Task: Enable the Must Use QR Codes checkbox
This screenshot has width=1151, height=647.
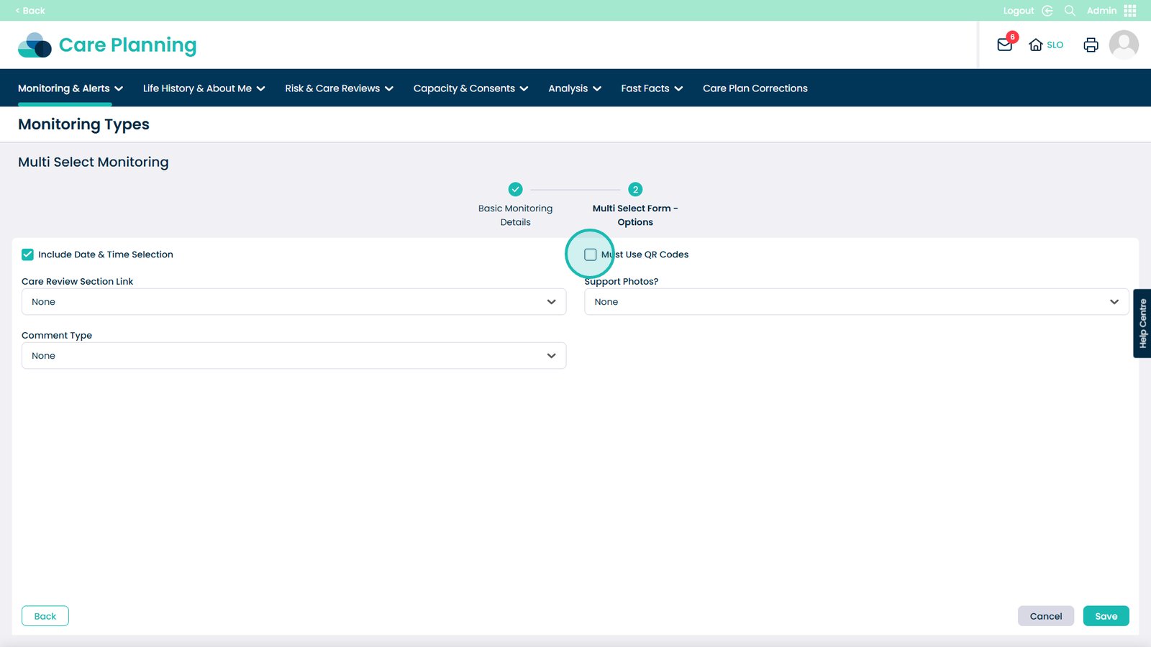Action: [591, 254]
